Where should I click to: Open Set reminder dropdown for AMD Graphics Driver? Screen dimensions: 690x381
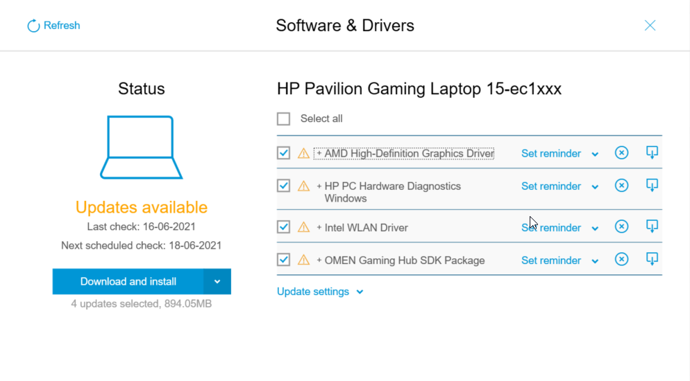595,154
